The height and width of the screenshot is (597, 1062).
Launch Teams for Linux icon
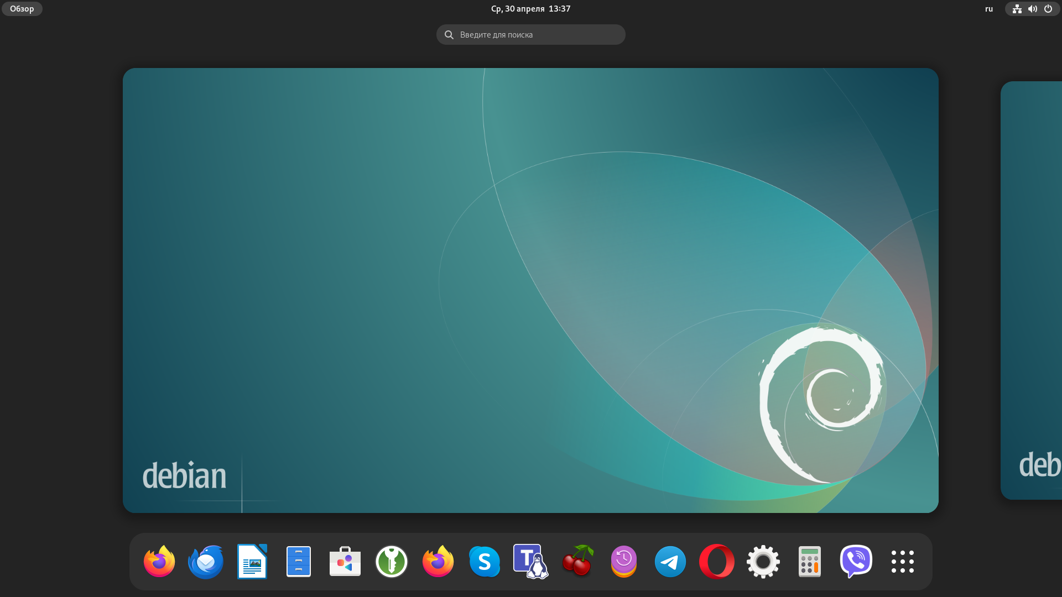(x=531, y=561)
